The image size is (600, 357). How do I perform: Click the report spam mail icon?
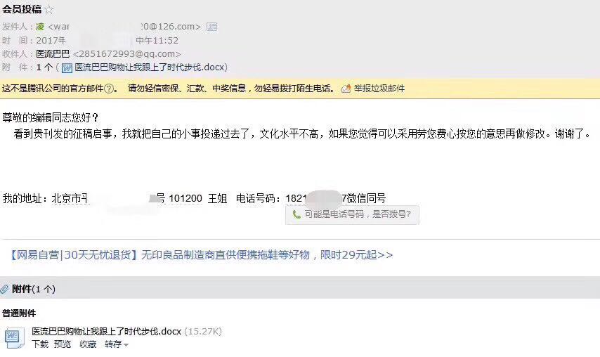346,89
